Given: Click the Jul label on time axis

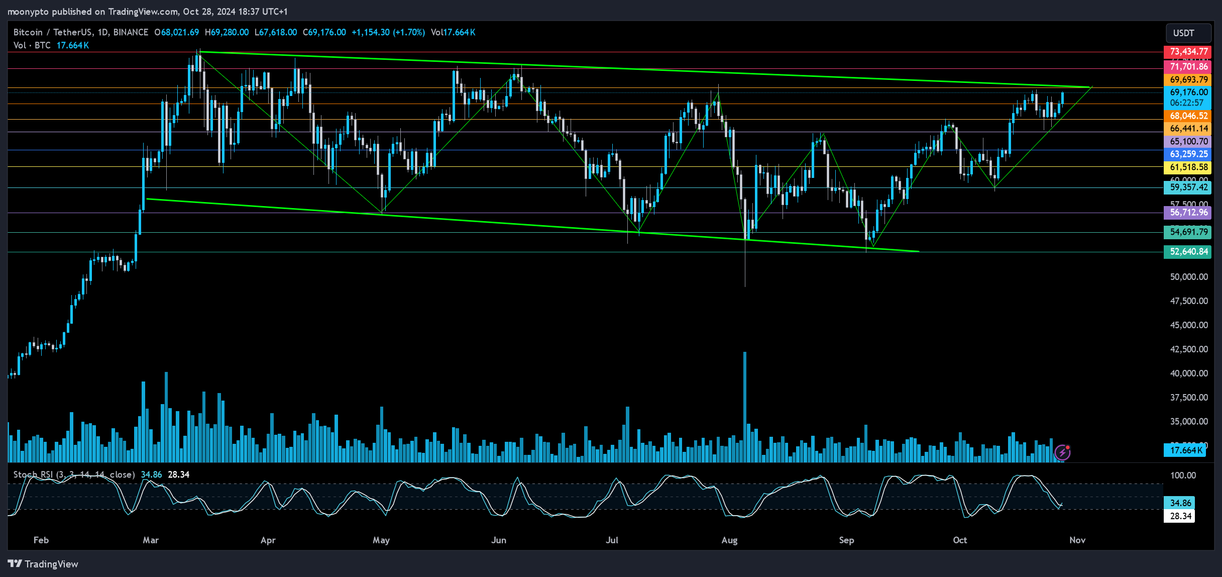Looking at the screenshot, I should [x=612, y=540].
